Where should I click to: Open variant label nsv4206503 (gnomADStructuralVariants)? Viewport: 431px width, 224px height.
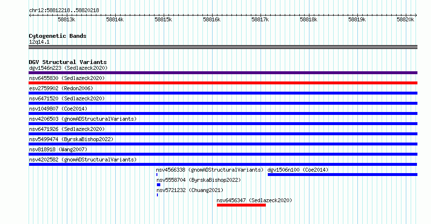click(83, 119)
